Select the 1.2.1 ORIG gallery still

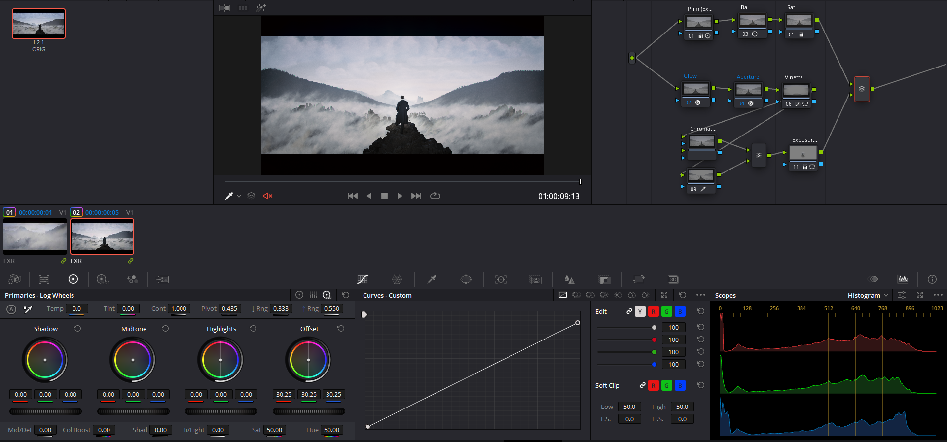(x=38, y=24)
